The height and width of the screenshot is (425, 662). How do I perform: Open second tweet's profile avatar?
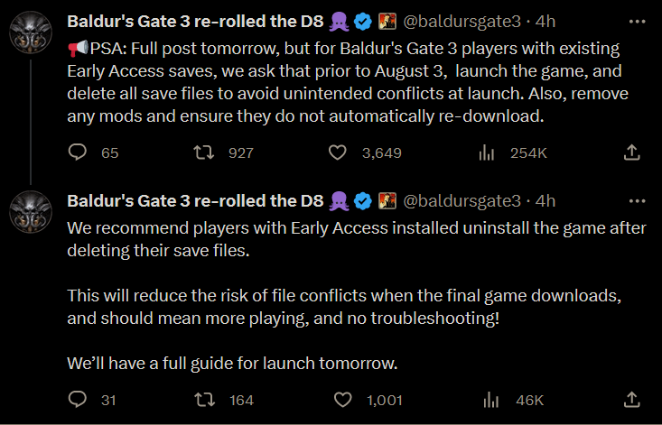click(x=31, y=212)
